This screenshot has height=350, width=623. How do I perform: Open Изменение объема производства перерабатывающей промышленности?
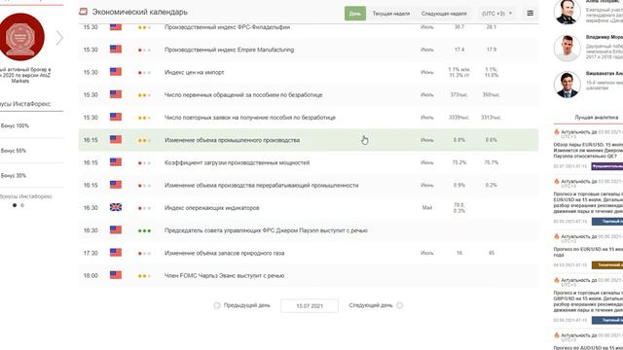[x=262, y=186]
